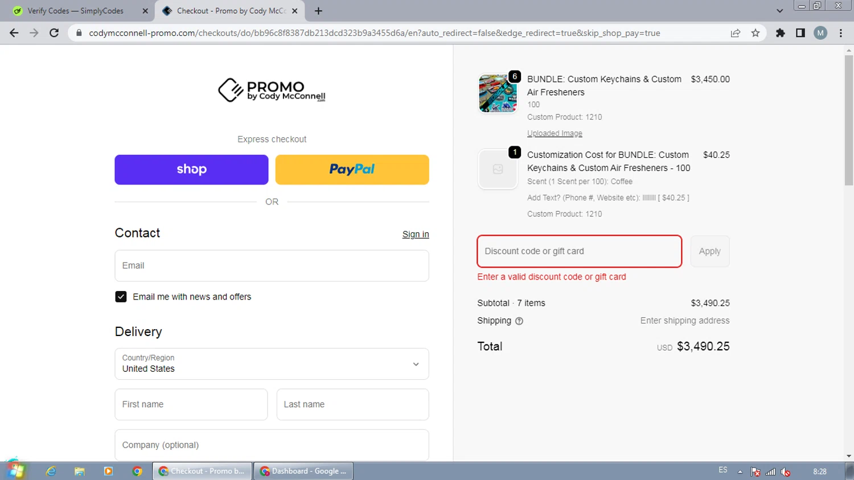Screen dimensions: 854x480
Task: Click the Promo by Cody McConnell logo
Action: [272, 90]
